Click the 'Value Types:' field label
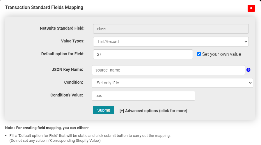This screenshot has height=145, width=261. [x=72, y=41]
